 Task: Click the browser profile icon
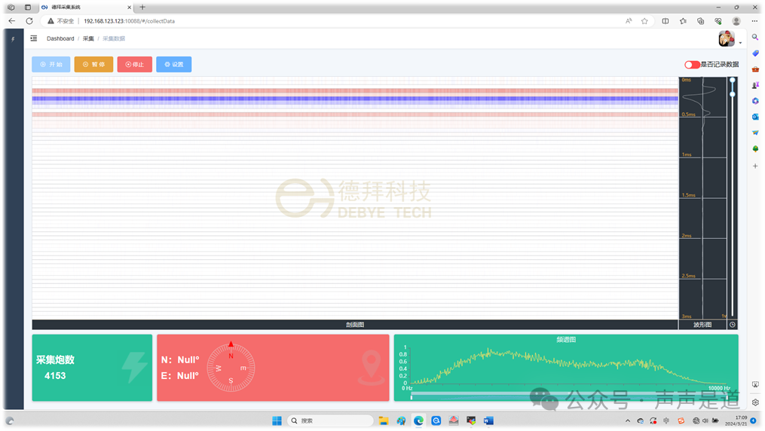736,21
